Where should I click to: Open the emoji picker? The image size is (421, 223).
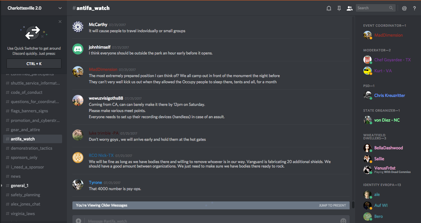pos(343,221)
